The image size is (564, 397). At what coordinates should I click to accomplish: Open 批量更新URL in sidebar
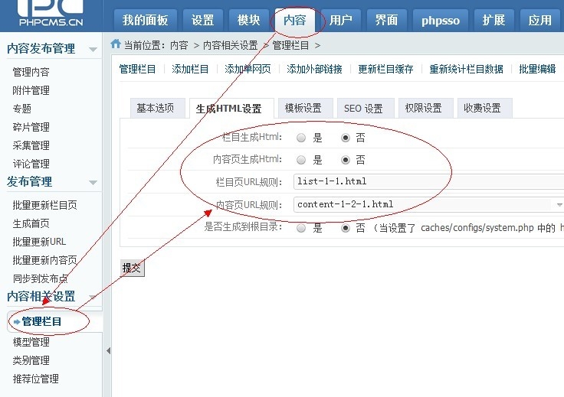pyautogui.click(x=39, y=242)
